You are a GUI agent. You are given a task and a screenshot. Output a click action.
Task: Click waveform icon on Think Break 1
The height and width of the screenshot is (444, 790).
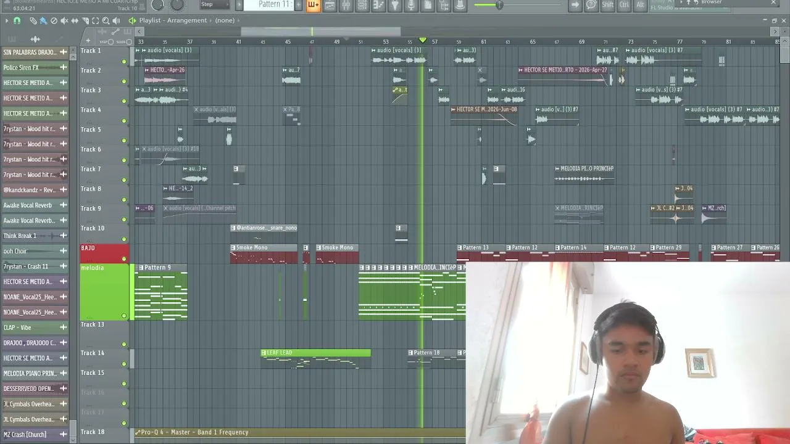coord(63,236)
